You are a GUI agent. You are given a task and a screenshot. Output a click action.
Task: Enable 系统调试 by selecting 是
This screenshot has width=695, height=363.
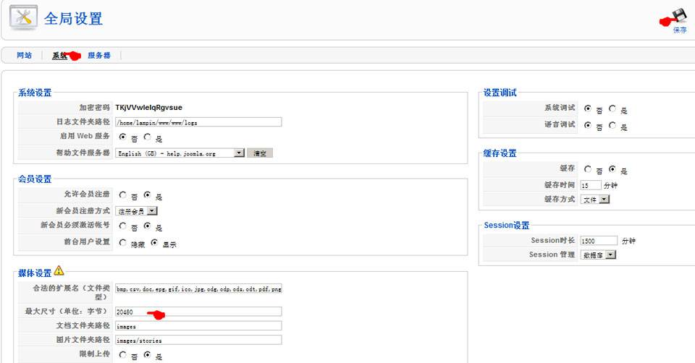click(612, 108)
